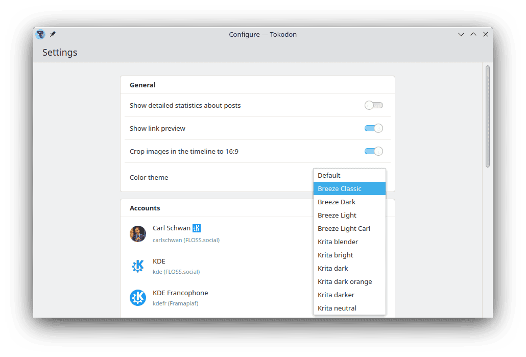Screen dimensions: 526x357
Task: Click the KDE gear logo avatar
Action: click(138, 266)
